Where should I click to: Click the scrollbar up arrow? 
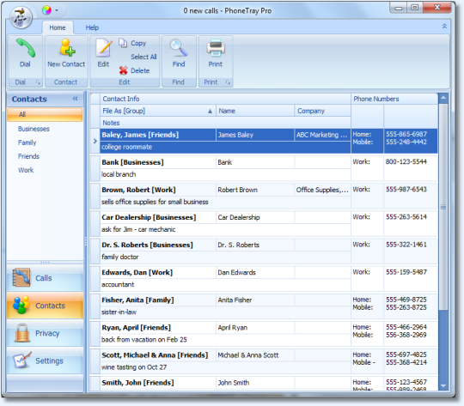(x=443, y=98)
